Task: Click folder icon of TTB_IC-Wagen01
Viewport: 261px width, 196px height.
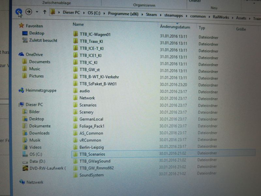Action: tap(75, 34)
